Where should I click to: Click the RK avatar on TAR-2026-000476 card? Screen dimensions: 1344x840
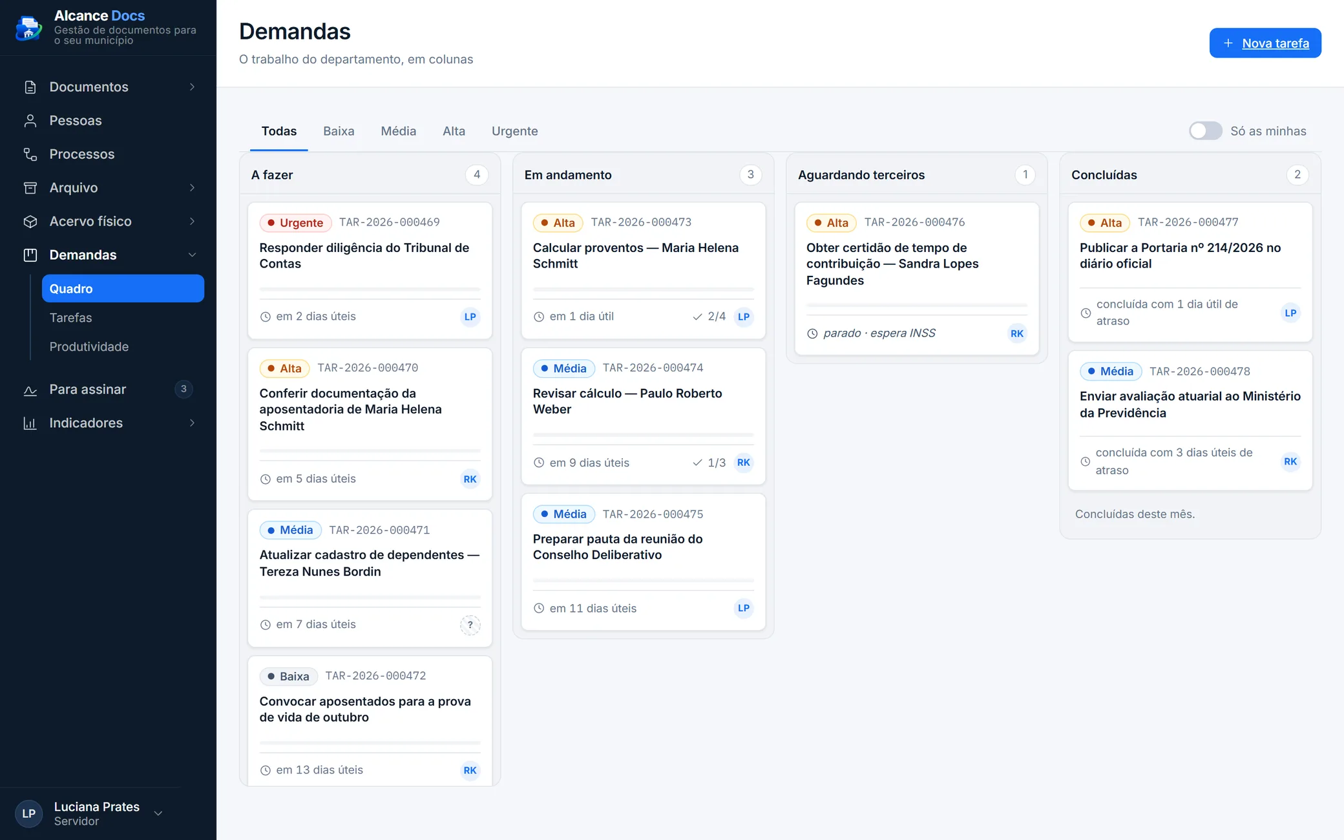point(1017,333)
